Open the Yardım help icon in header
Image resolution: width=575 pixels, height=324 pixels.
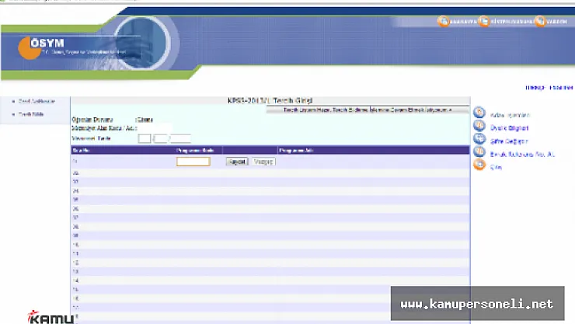click(x=541, y=22)
